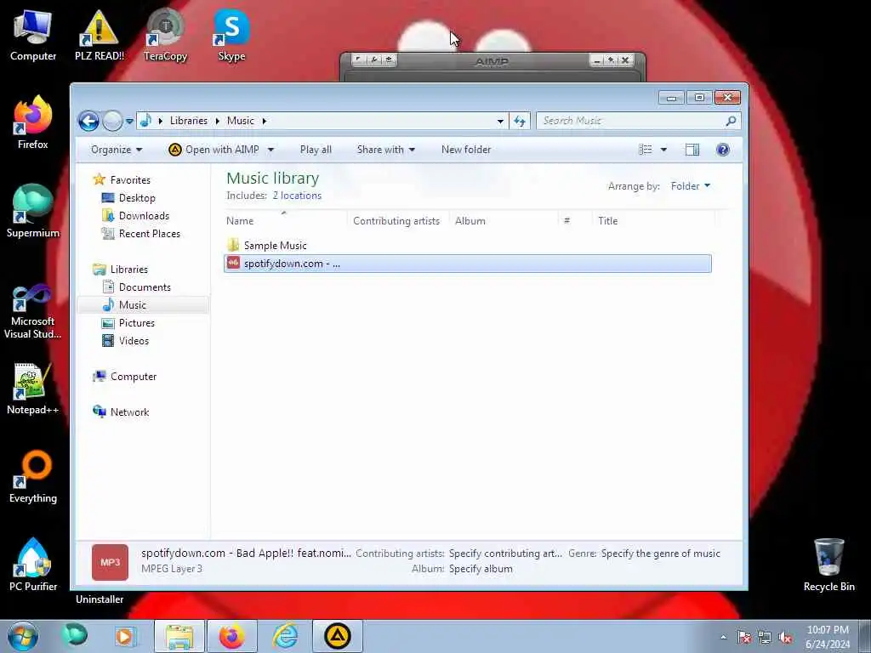Launch the Skype desktop shortcut

tap(231, 35)
